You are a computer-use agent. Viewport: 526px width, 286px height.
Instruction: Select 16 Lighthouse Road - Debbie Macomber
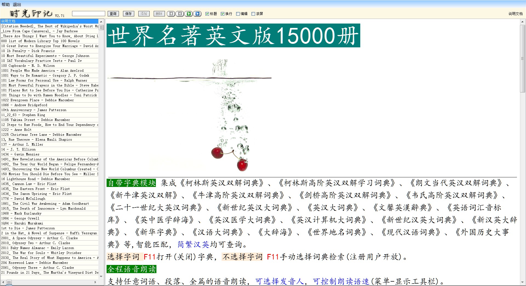tap(49, 179)
